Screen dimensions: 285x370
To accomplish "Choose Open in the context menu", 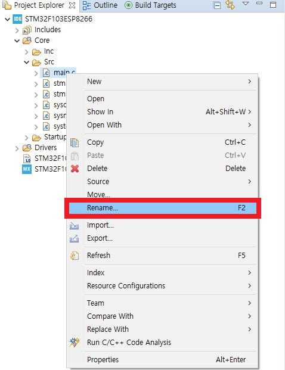I will click(x=162, y=99).
